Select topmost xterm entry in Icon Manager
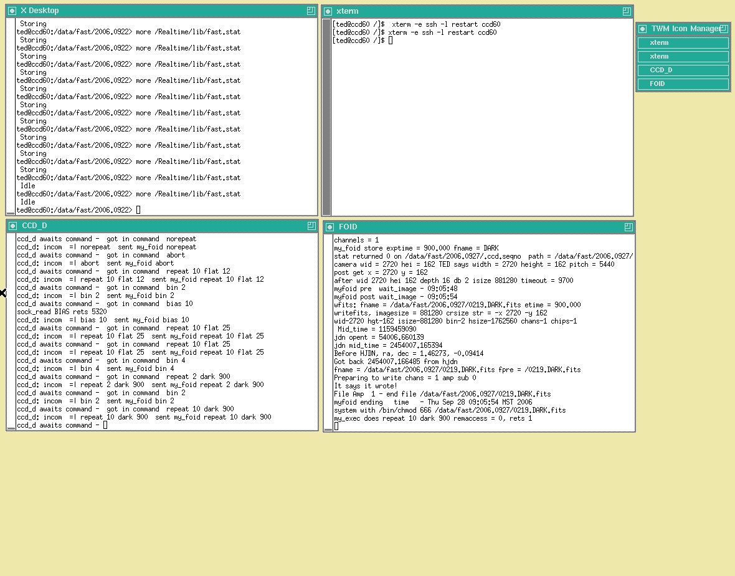The image size is (735, 576). (683, 43)
